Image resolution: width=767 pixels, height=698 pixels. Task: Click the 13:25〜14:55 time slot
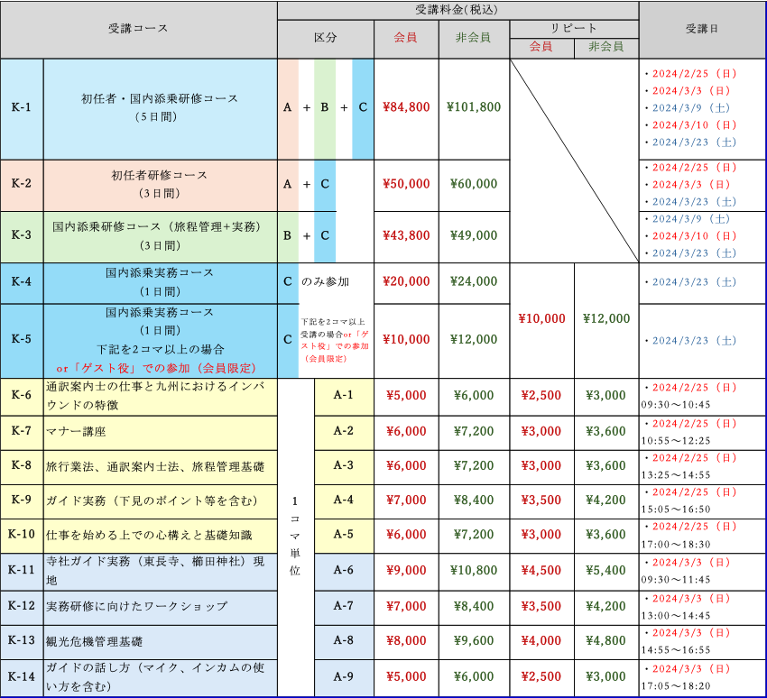tap(676, 475)
